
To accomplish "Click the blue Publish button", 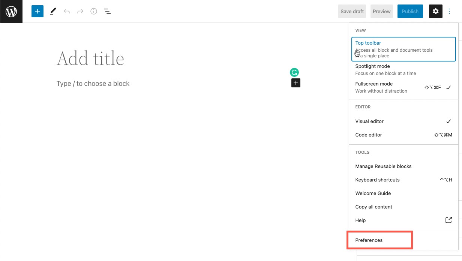I will 410,11.
